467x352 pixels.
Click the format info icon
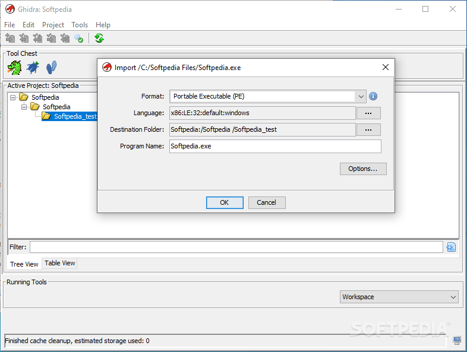(x=373, y=96)
